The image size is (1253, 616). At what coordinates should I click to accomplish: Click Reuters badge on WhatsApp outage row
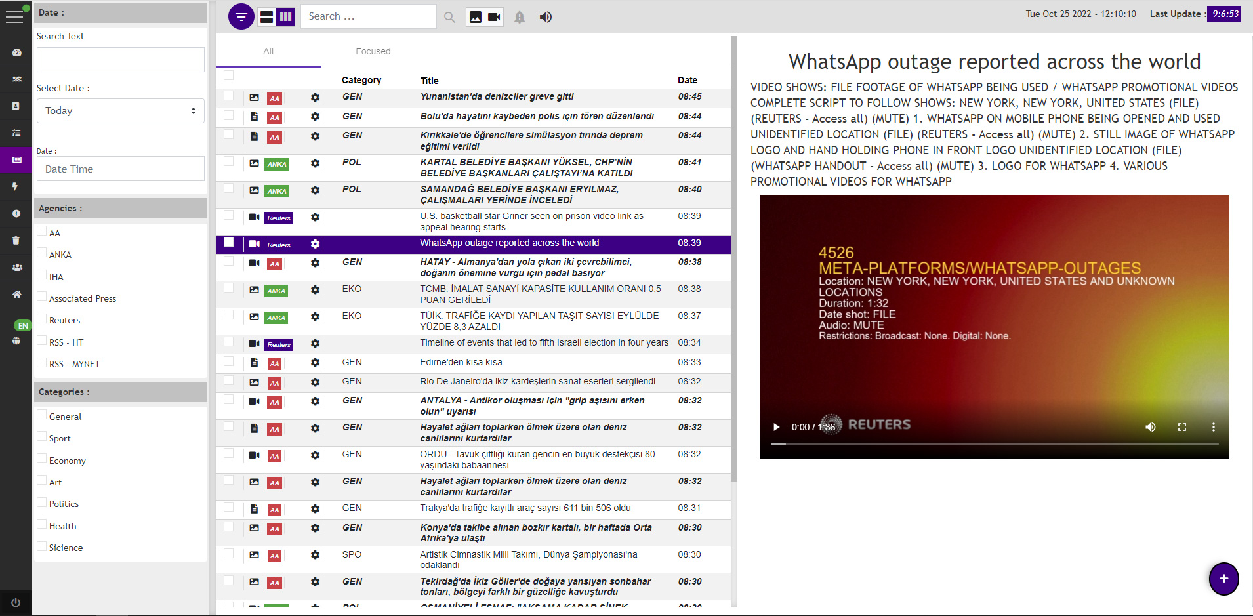coord(279,245)
